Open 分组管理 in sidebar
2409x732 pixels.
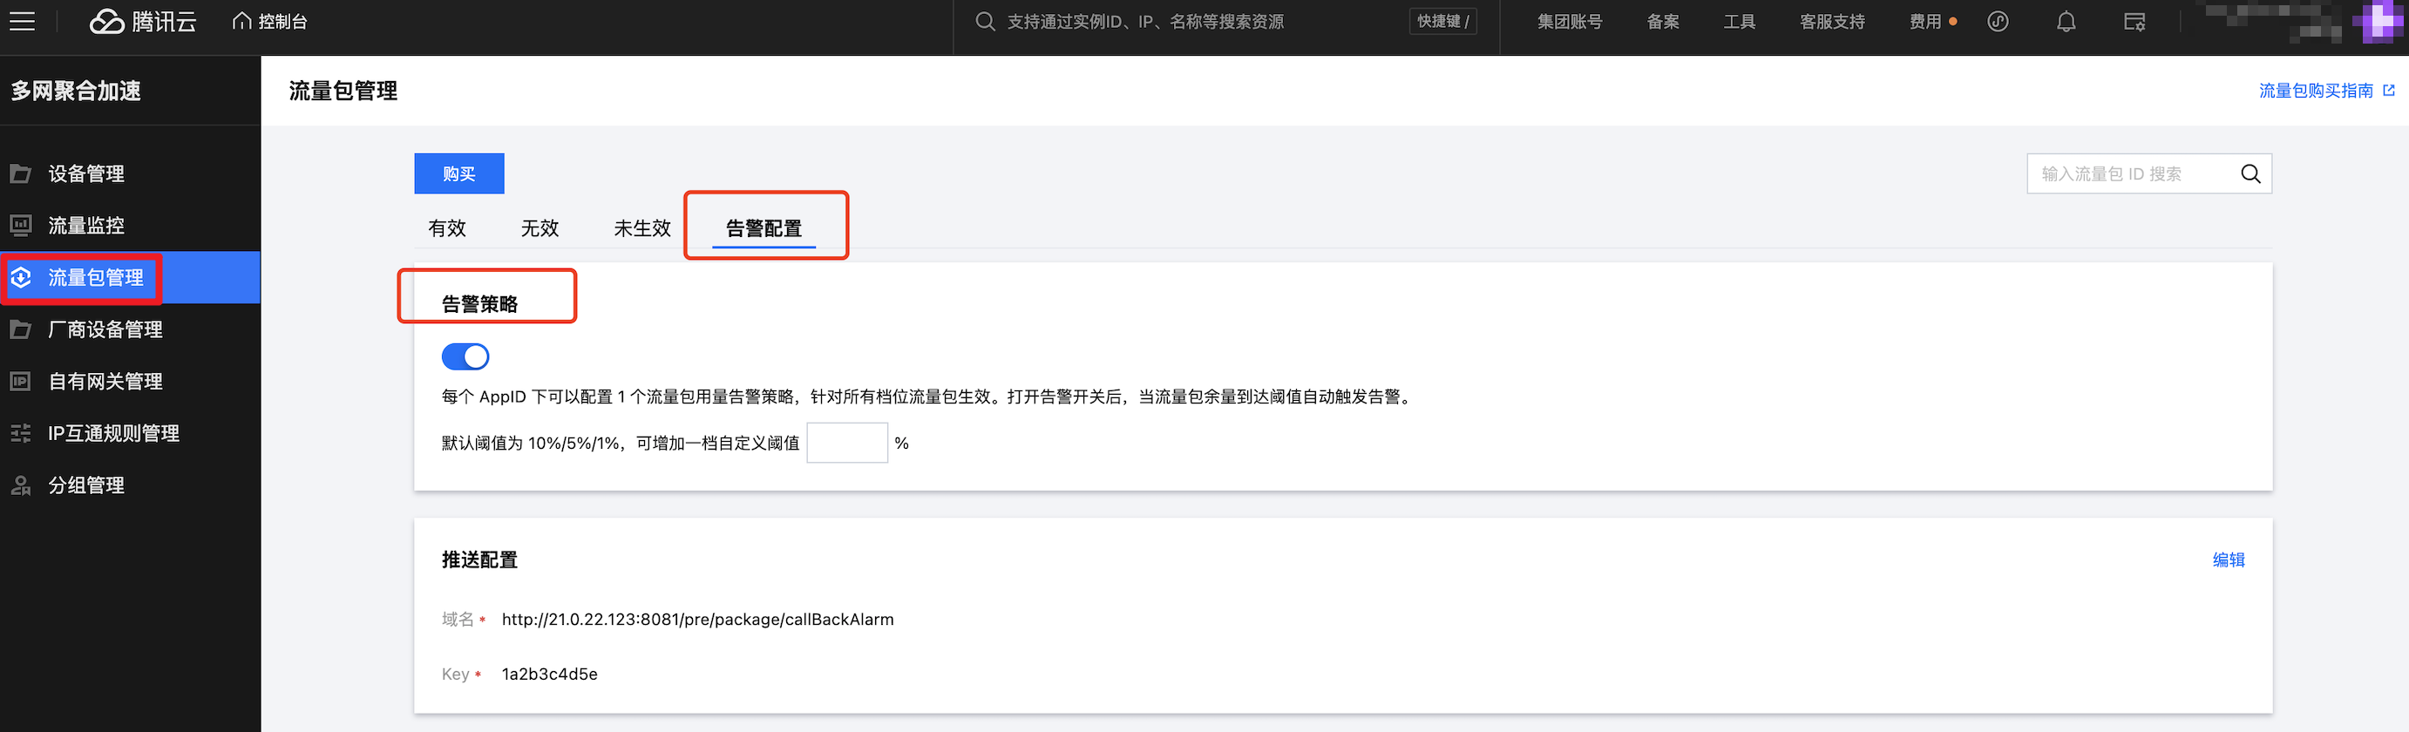pyautogui.click(x=130, y=485)
